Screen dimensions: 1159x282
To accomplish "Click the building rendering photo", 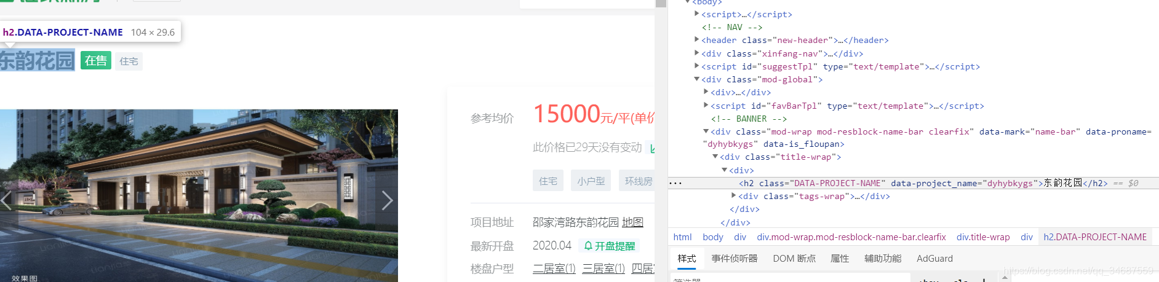I will click(x=199, y=195).
